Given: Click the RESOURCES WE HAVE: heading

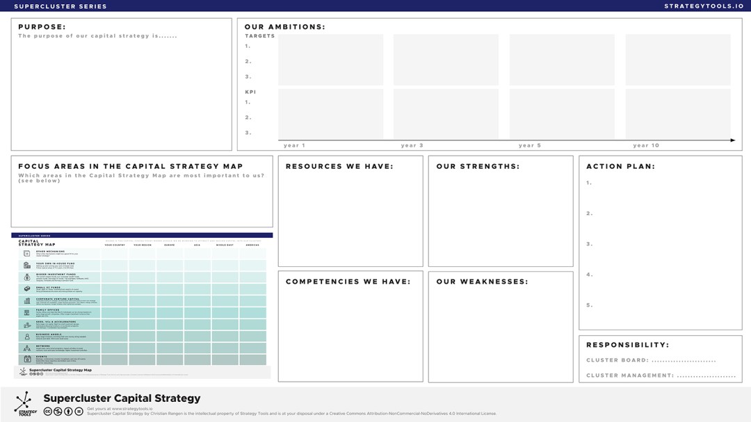Looking at the screenshot, I should (339, 166).
